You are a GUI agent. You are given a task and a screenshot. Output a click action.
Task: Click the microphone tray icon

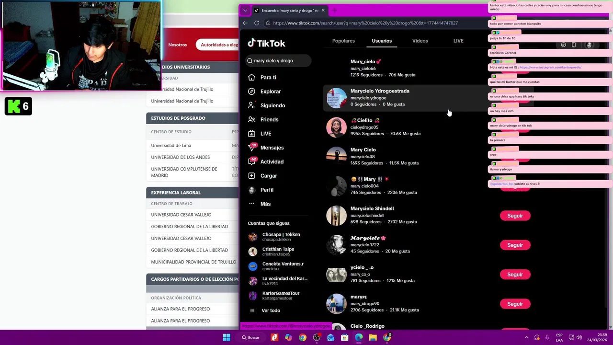(x=547, y=337)
